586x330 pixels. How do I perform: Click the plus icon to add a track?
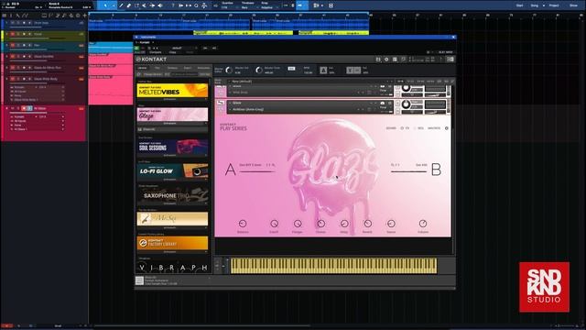pos(85,16)
